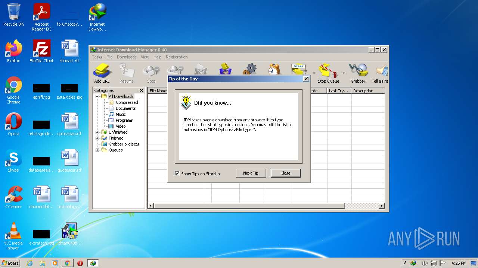Image resolution: width=478 pixels, height=268 pixels.
Task: Click the download list's right scroll arrow
Action: pyautogui.click(x=382, y=205)
